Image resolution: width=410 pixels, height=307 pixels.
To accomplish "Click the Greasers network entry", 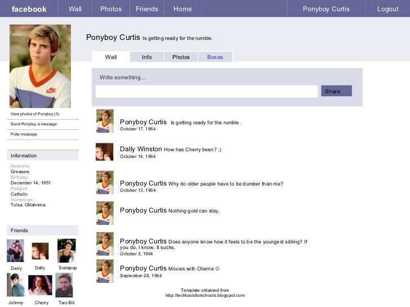I will [x=20, y=171].
